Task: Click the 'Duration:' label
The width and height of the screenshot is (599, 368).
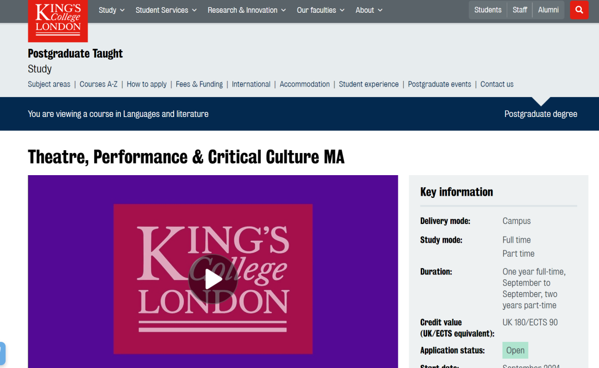Action: click(436, 272)
